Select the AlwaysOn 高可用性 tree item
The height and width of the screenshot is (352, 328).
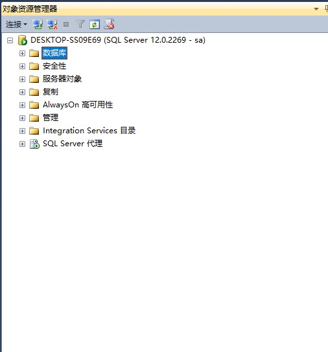coord(78,105)
